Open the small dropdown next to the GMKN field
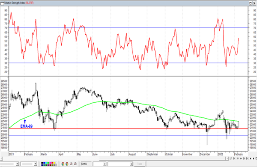257x167 pixels. tap(105, 164)
